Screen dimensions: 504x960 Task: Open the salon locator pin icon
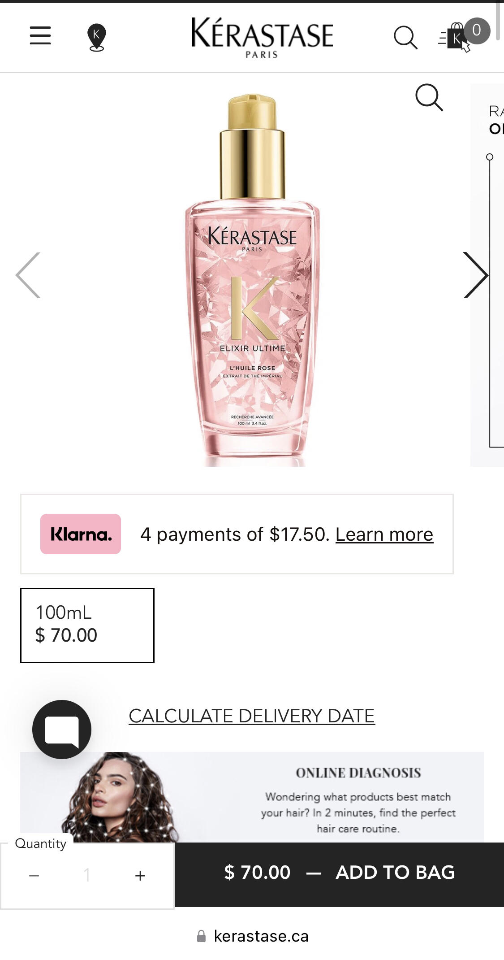(96, 38)
